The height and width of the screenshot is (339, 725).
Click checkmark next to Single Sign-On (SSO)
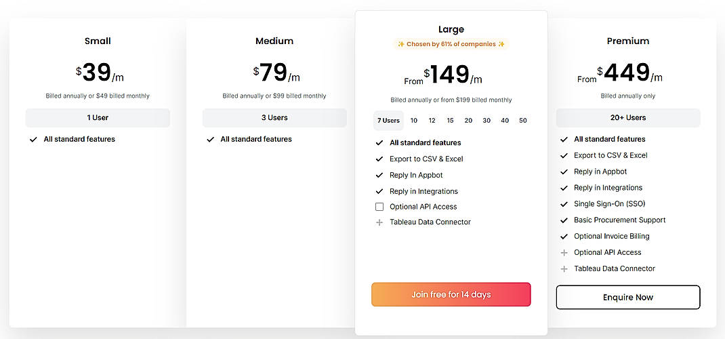564,204
